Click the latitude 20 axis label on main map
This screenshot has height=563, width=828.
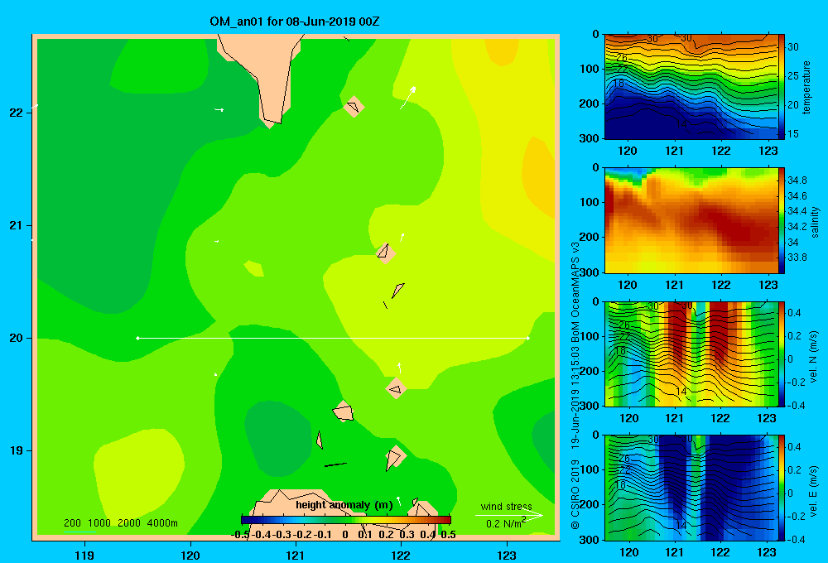[x=17, y=338]
